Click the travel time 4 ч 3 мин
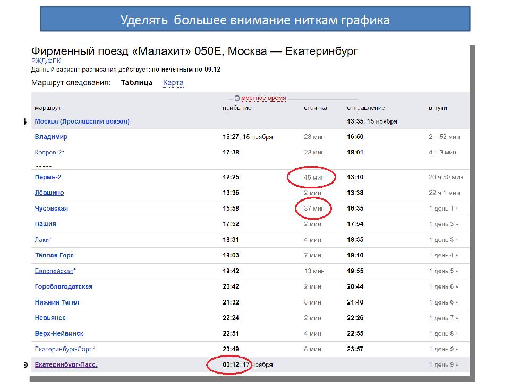Image resolution: width=510 pixels, height=382 pixels. click(443, 152)
